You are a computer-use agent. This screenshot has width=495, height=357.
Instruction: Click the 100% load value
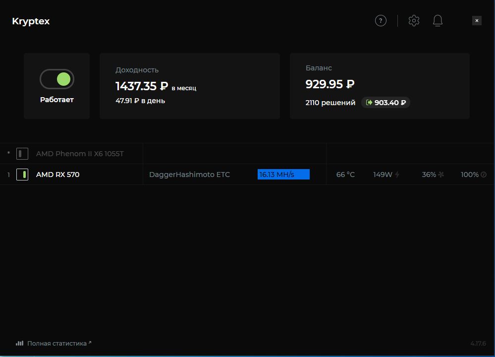[x=469, y=175]
